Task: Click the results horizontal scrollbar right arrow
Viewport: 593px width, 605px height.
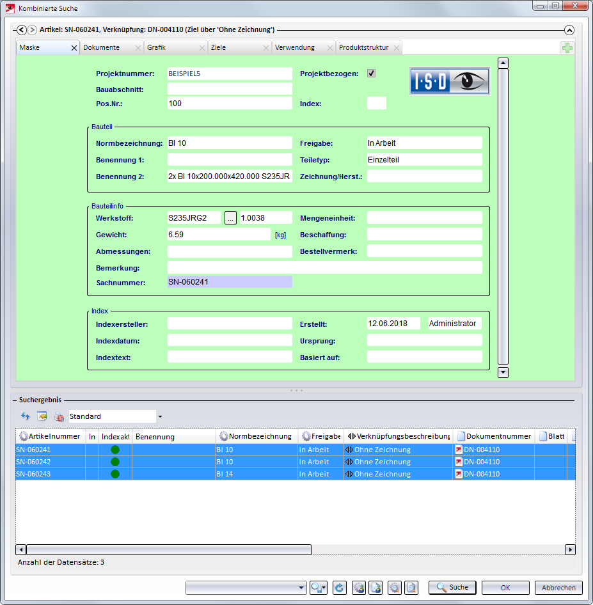Action: coord(569,549)
